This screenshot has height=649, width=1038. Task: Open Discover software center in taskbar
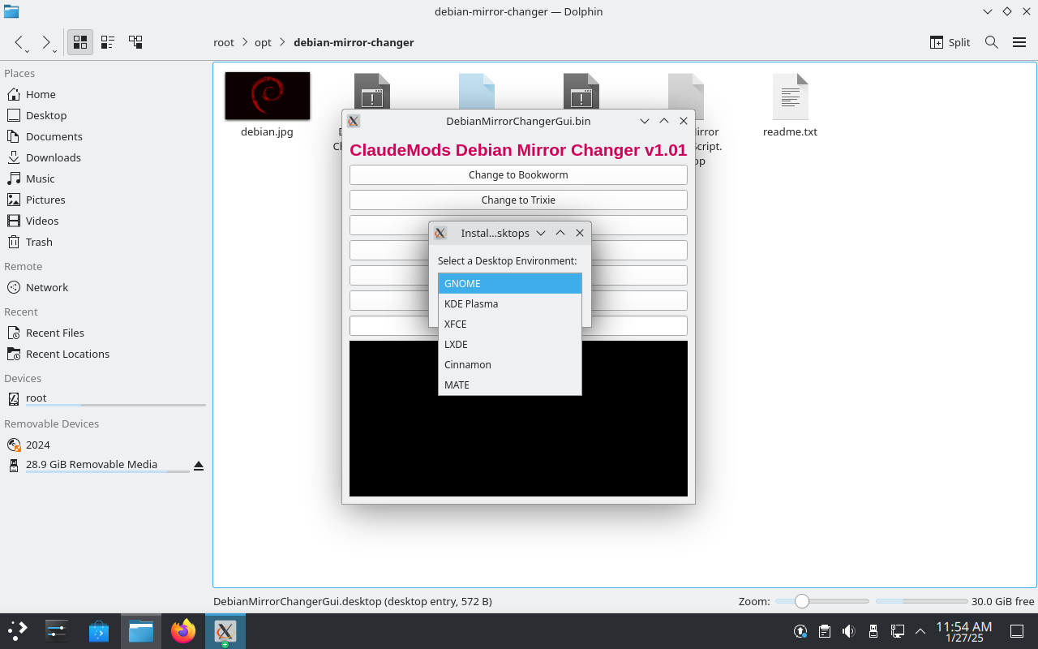[x=99, y=630]
